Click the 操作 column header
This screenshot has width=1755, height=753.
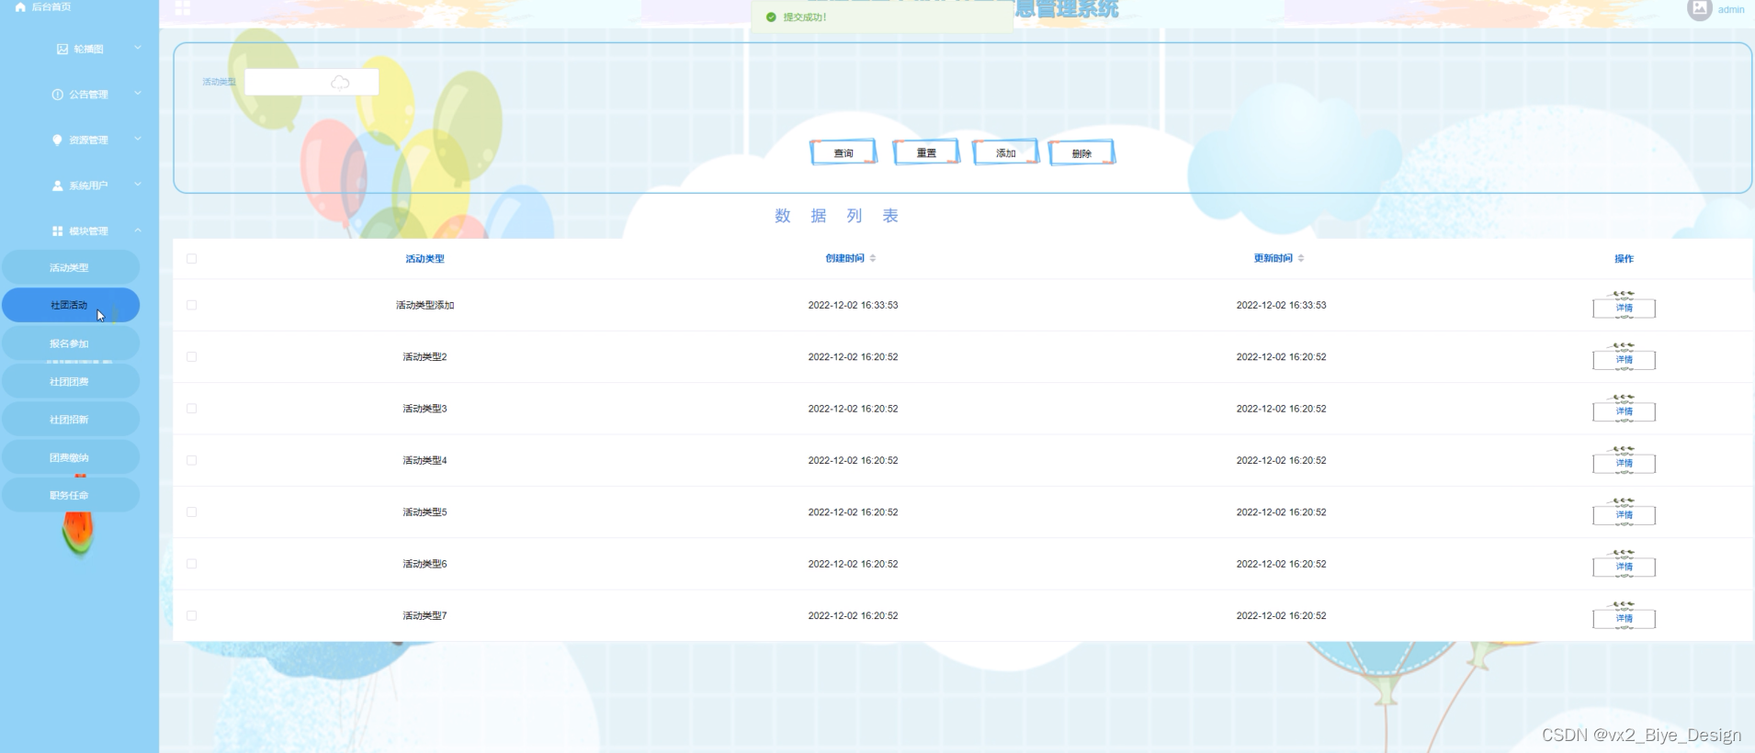pyautogui.click(x=1625, y=259)
